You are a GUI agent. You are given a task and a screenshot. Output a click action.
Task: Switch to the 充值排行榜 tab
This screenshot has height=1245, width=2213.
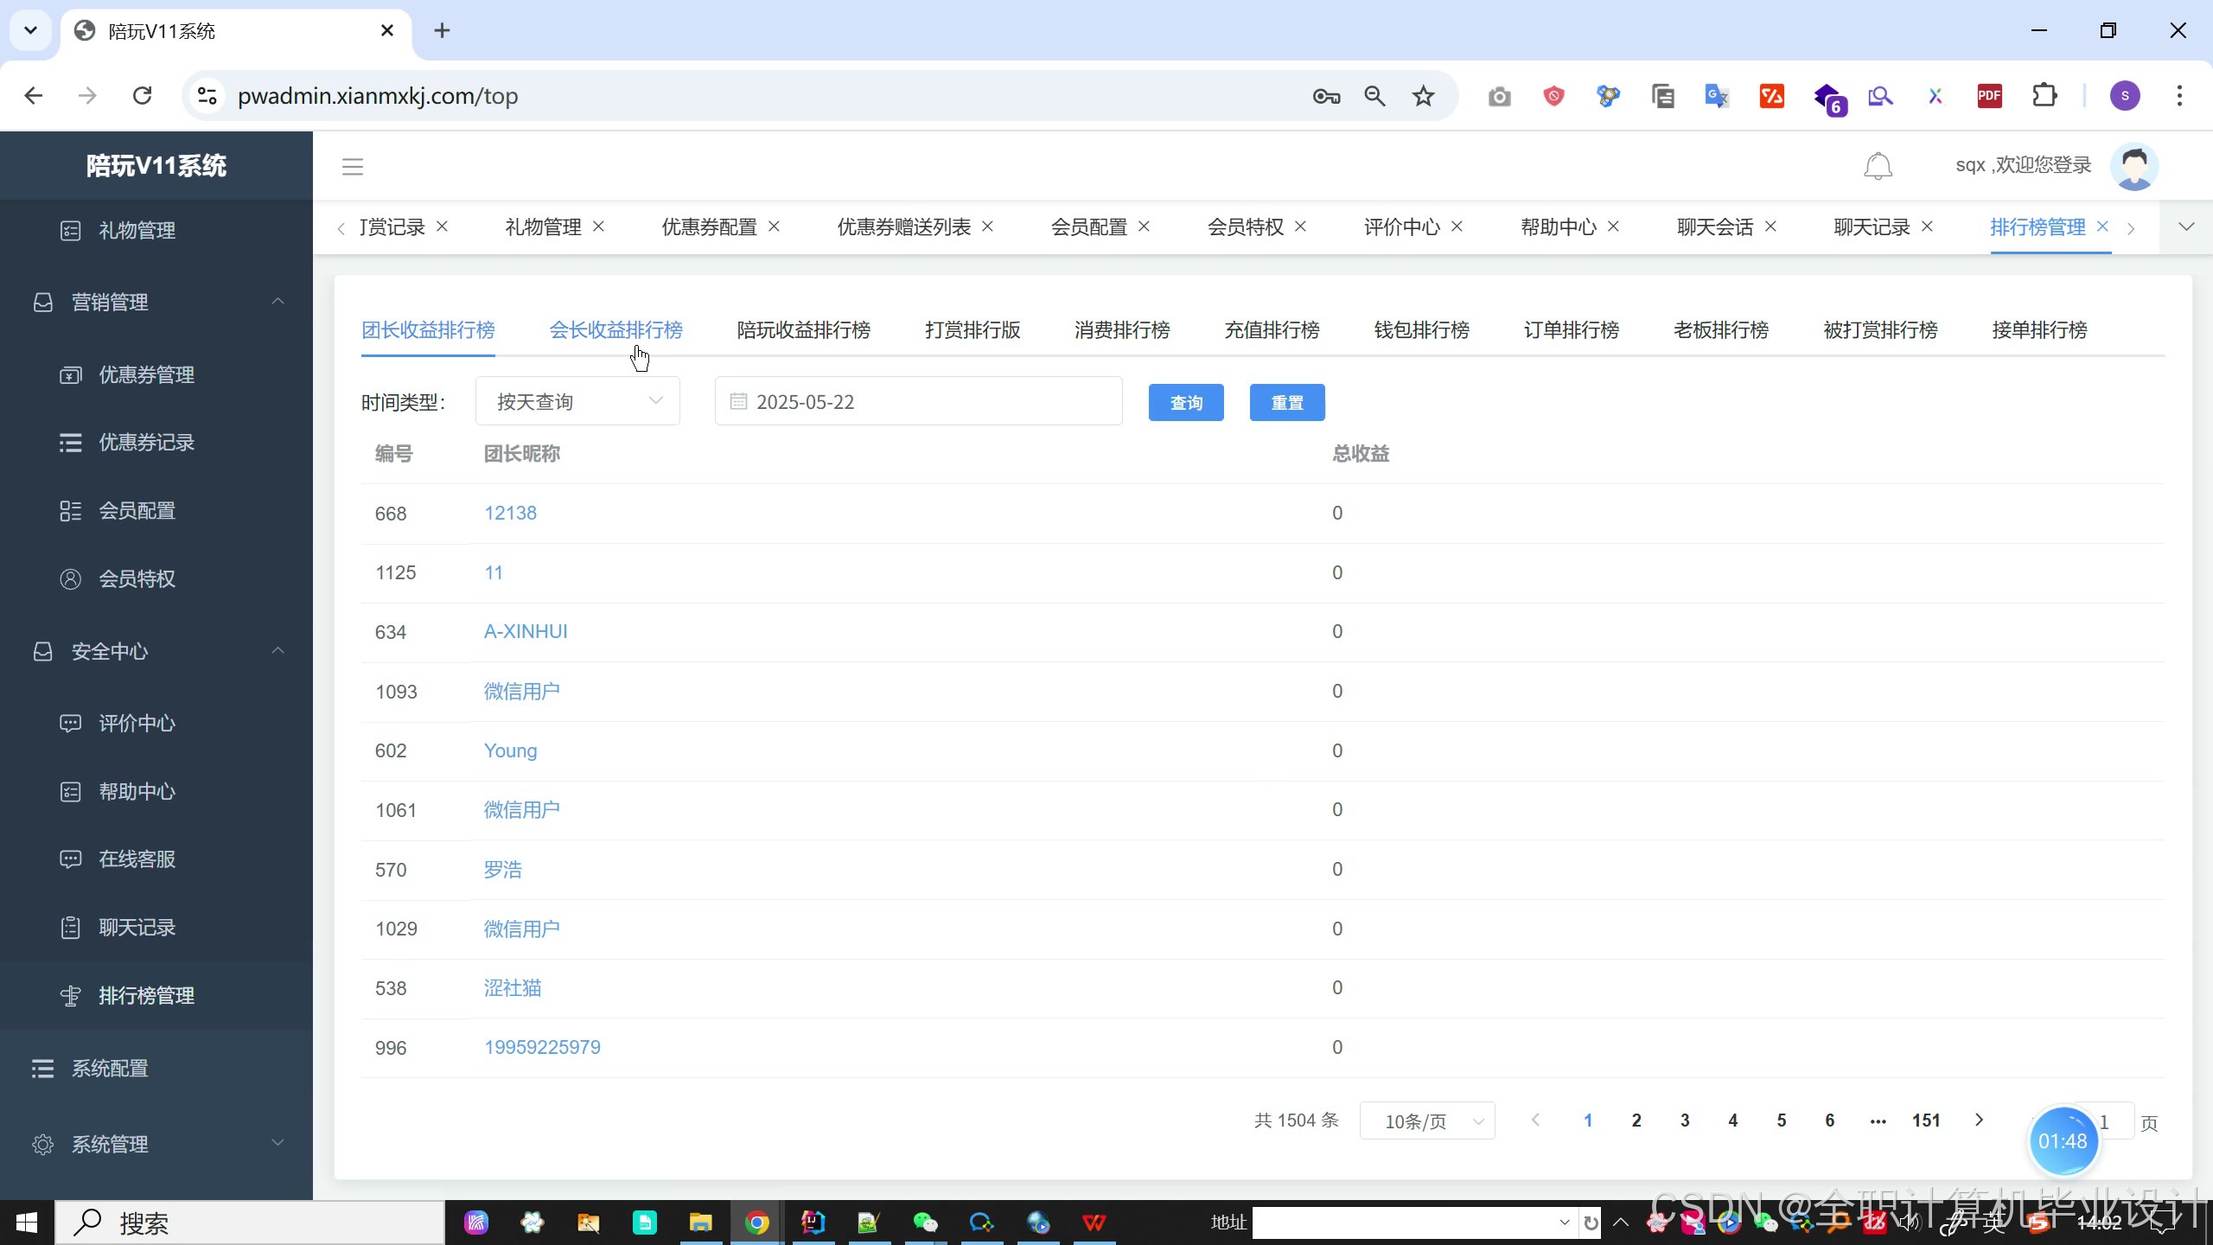coord(1272,330)
